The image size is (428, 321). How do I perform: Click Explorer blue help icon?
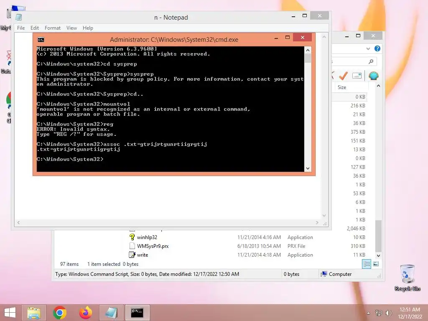[x=377, y=48]
